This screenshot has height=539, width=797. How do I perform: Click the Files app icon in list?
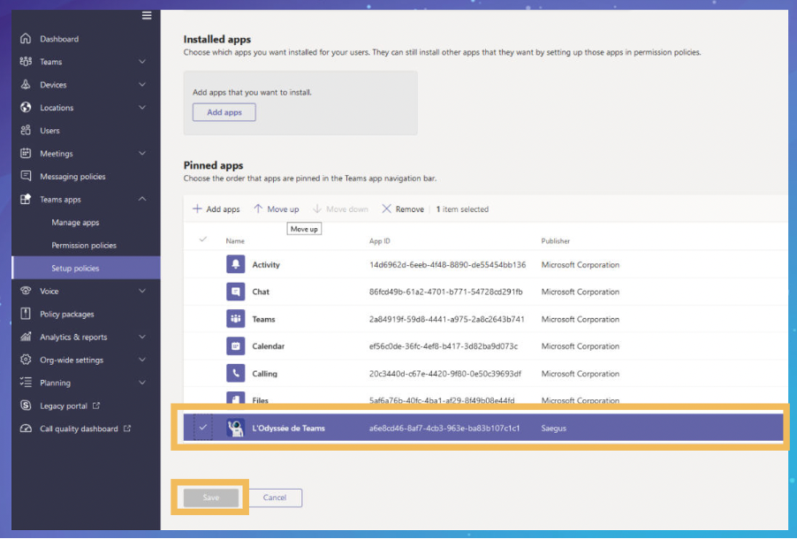point(235,398)
